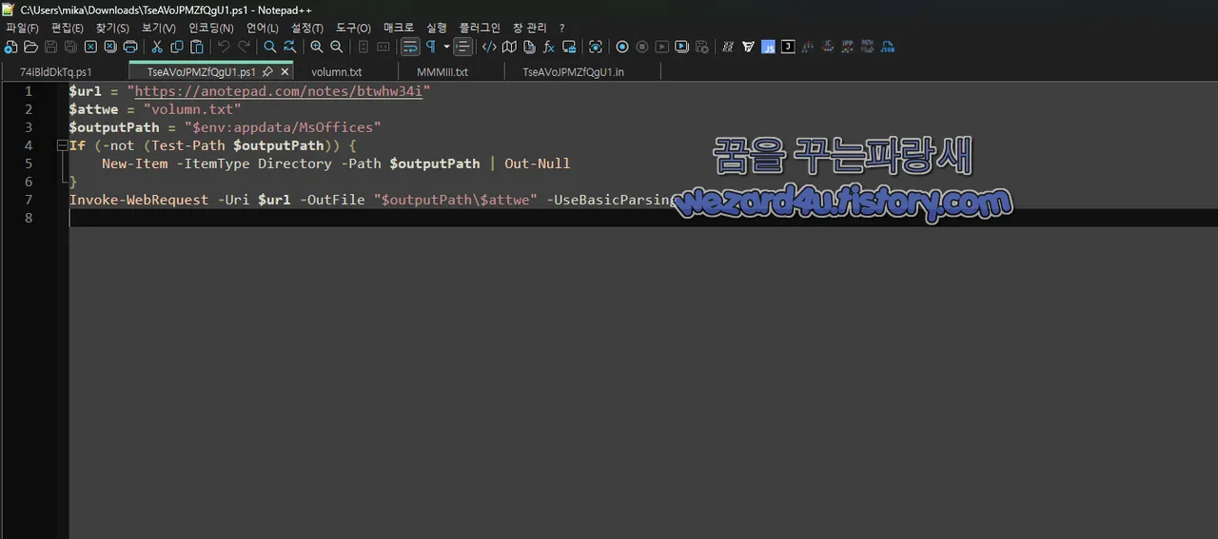Toggle the Indent Guide button
This screenshot has height=539, width=1218.
click(x=462, y=47)
